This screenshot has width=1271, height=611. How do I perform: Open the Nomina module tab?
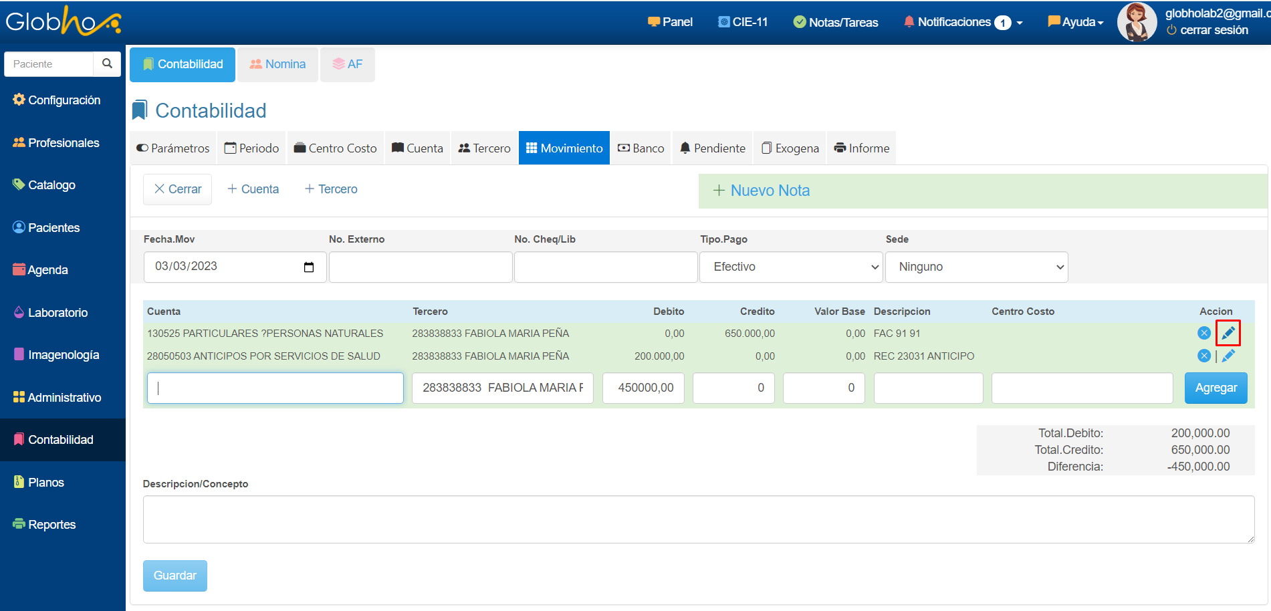point(277,64)
